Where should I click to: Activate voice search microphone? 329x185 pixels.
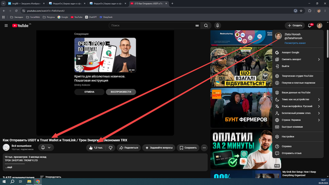(217, 26)
